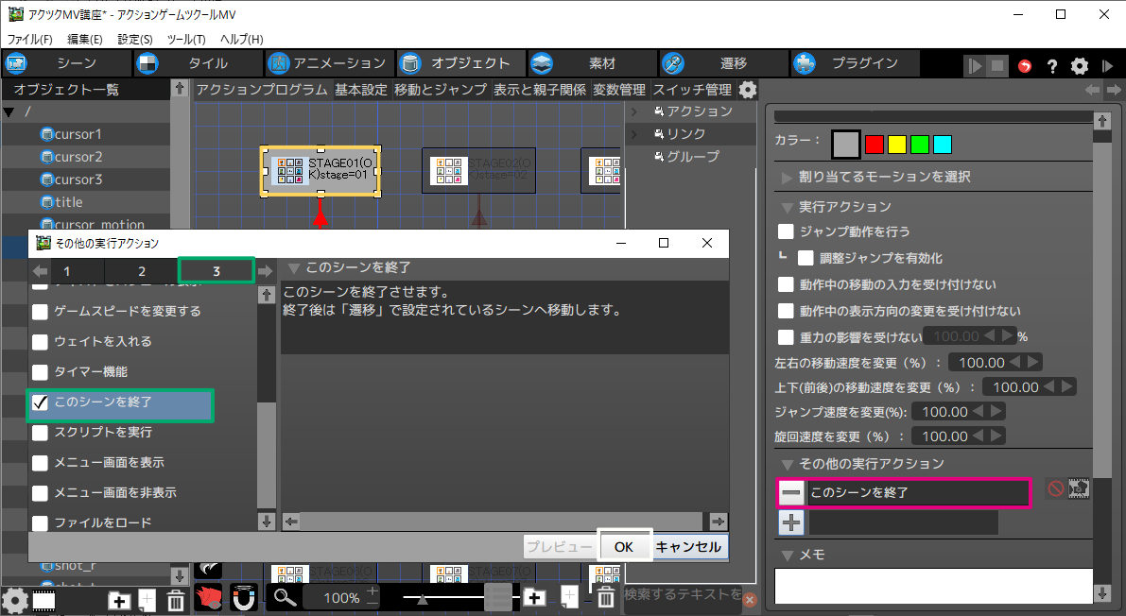Check the タイマー機能 option

click(41, 372)
